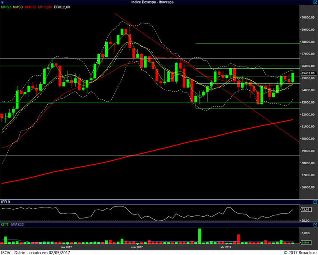Select the BB9±2,00 Bollinger Bands label
The width and height of the screenshot is (318, 255).
coord(62,7)
